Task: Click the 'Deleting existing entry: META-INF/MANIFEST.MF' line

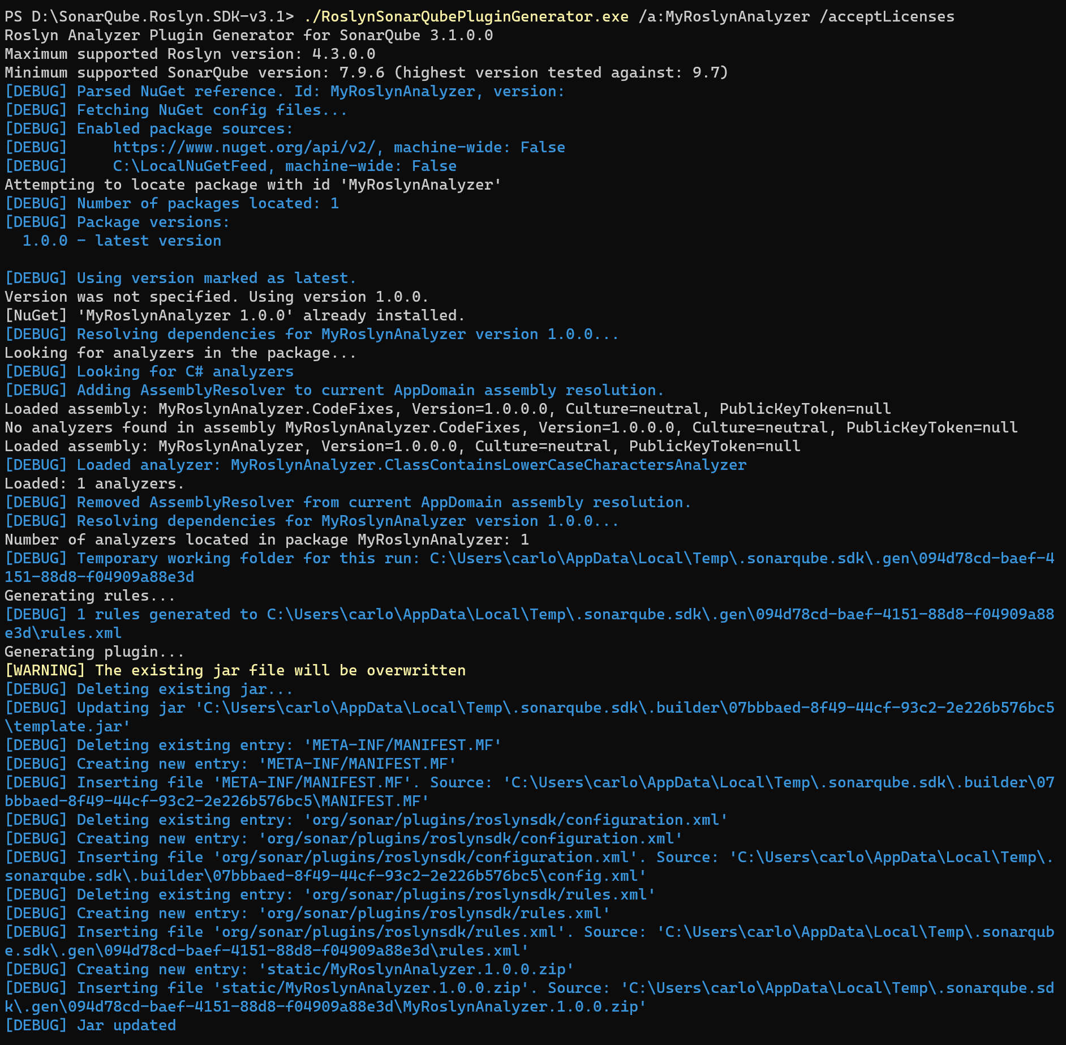Action: point(253,745)
